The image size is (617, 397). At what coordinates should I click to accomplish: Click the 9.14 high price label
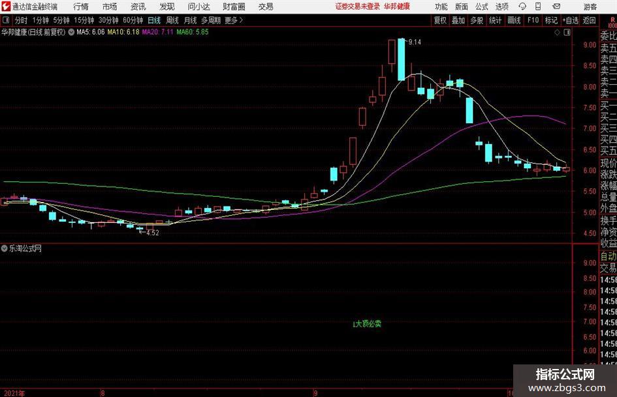click(x=415, y=42)
